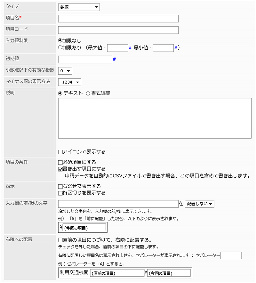Enable 桁区切りを表示する checkbox
Screen dimensions: 256x283
60,193
